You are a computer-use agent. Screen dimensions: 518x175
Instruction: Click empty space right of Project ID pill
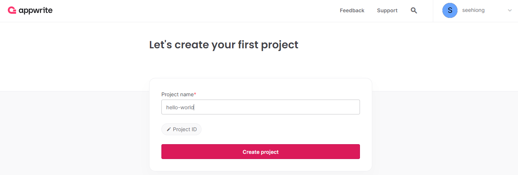point(279,129)
